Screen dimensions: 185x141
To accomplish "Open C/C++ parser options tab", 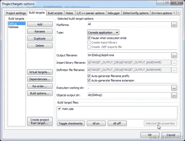I will point(90,13).
